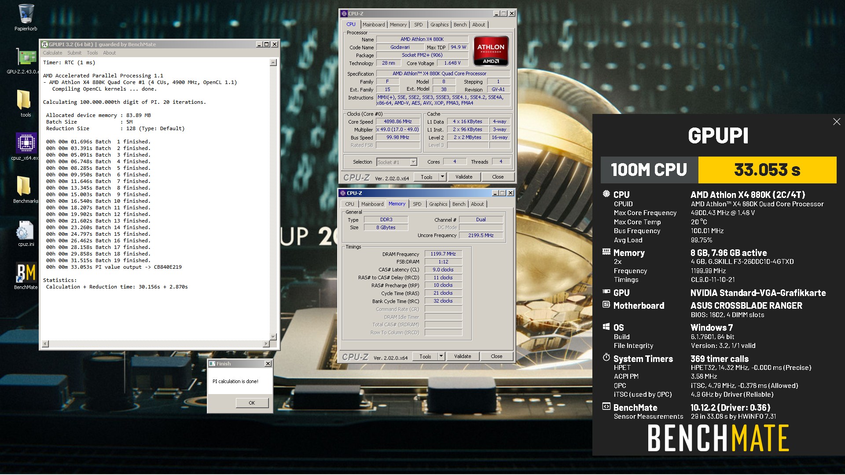Click the Core Voltage 1.648 V value
The height and width of the screenshot is (475, 845).
452,63
